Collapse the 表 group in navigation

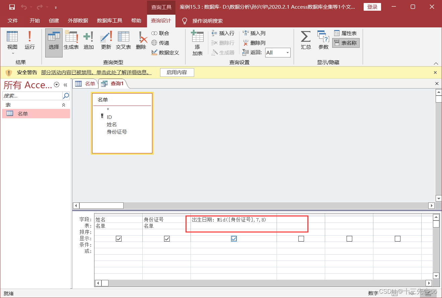coord(64,105)
